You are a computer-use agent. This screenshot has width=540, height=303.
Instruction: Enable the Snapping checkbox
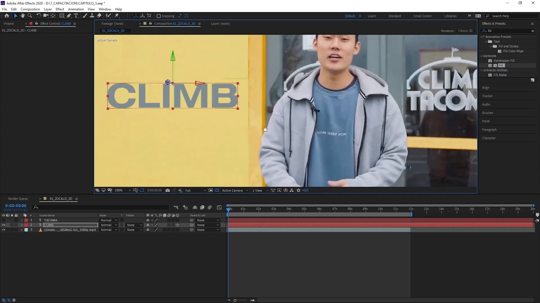click(x=159, y=16)
